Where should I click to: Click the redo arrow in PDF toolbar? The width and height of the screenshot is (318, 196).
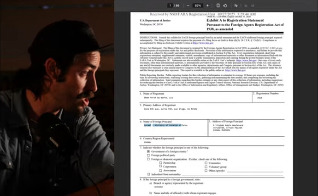pos(253,6)
